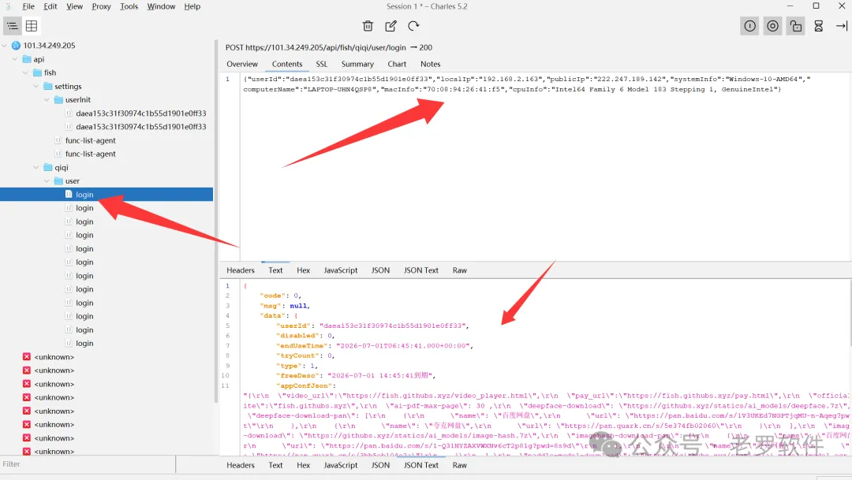Collapse the qiqi folder
This screenshot has height=480, width=852.
pyautogui.click(x=36, y=168)
